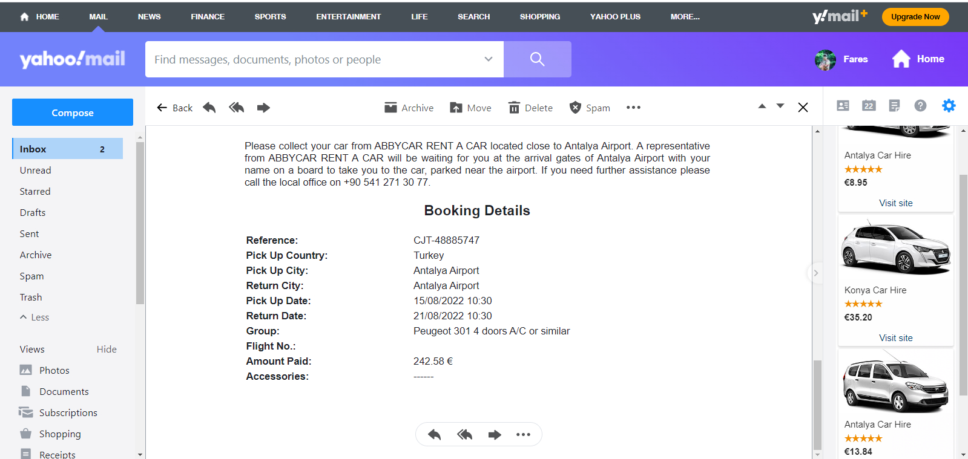This screenshot has width=968, height=459.
Task: Click the reply arrow icon in top toolbar
Action: (209, 108)
